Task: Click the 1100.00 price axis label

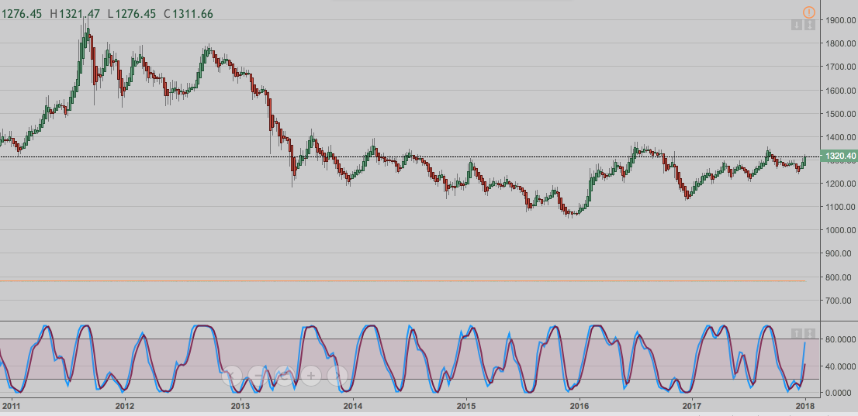Action: click(841, 207)
